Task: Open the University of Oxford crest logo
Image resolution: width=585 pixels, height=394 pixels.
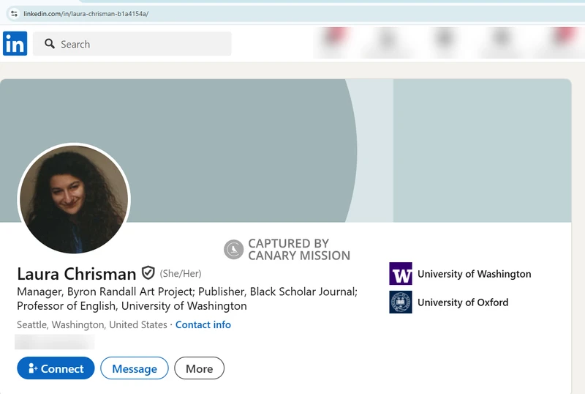Action: [401, 302]
